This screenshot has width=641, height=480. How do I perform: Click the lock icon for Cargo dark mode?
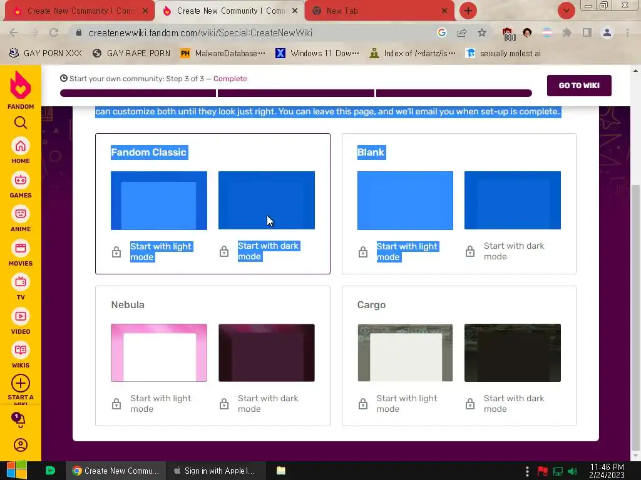point(470,404)
